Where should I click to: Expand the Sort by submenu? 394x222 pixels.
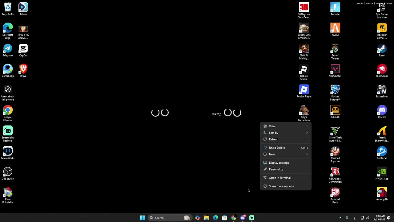click(x=286, y=133)
